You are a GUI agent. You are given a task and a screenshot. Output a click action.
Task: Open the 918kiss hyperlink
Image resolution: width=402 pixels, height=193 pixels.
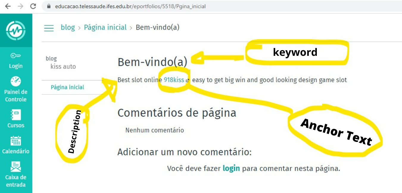pyautogui.click(x=174, y=80)
